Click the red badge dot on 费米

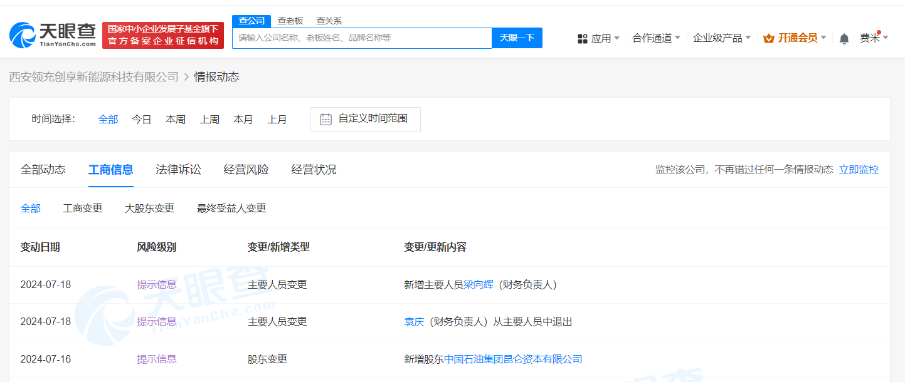coord(879,31)
